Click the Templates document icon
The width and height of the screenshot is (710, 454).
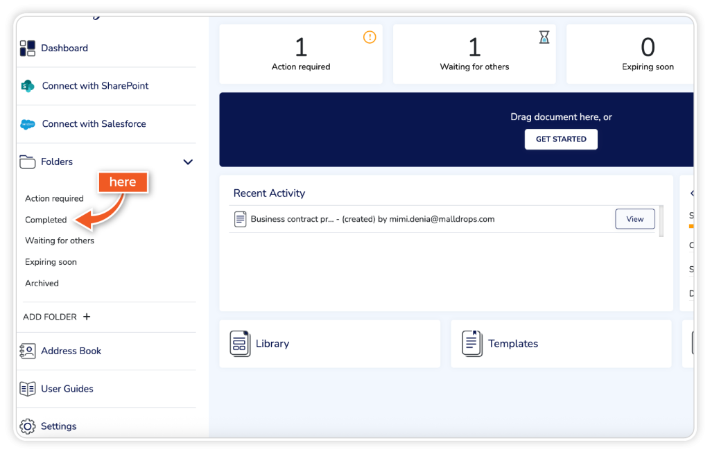coord(472,344)
